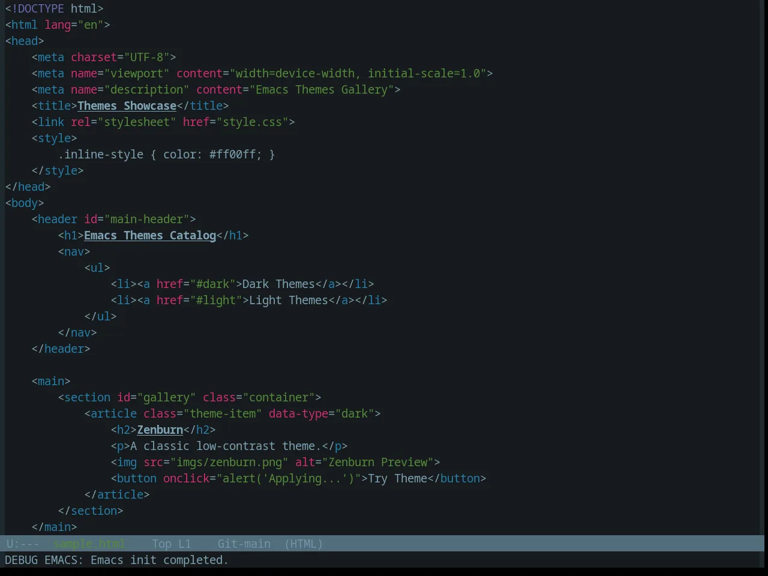Viewport: 768px width, 576px height.
Task: Click the alt="Zenburn Preview" attribute
Action: coord(364,462)
